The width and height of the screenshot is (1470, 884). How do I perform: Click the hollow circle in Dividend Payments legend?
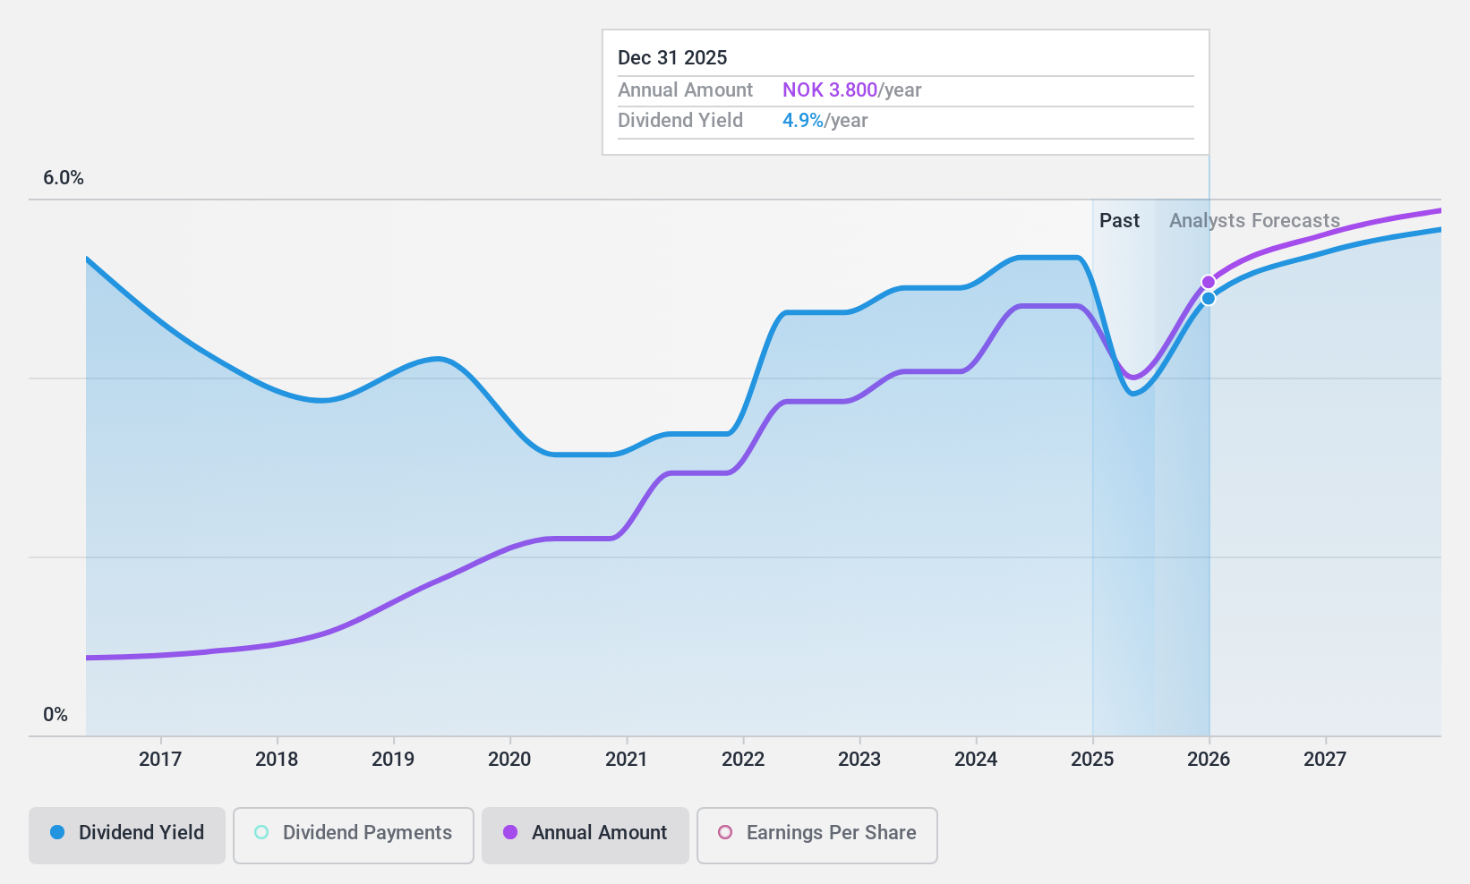coord(261,832)
